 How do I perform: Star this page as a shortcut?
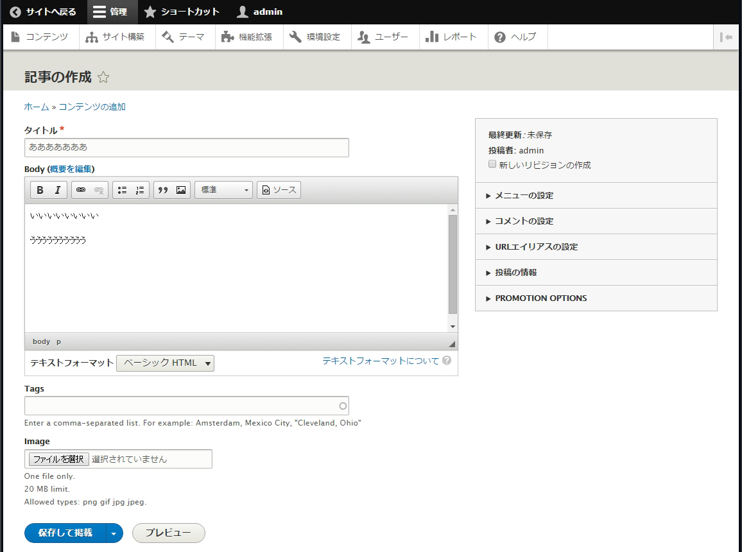pos(103,78)
